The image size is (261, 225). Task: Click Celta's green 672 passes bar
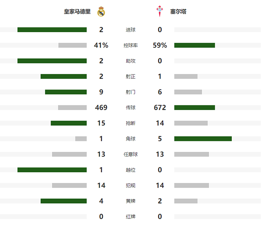pyautogui.click(x=194, y=107)
